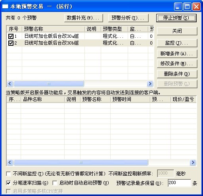Minimize the 本地预警交易 window
Image resolution: width=203 pixels, height=196 pixels.
pos(178,6)
